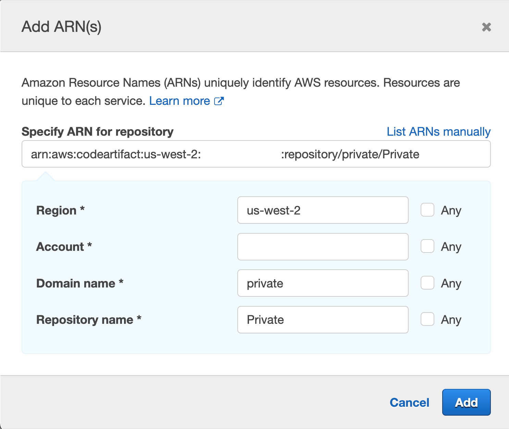The image size is (509, 429).
Task: Click the Add button
Action: pyautogui.click(x=466, y=402)
